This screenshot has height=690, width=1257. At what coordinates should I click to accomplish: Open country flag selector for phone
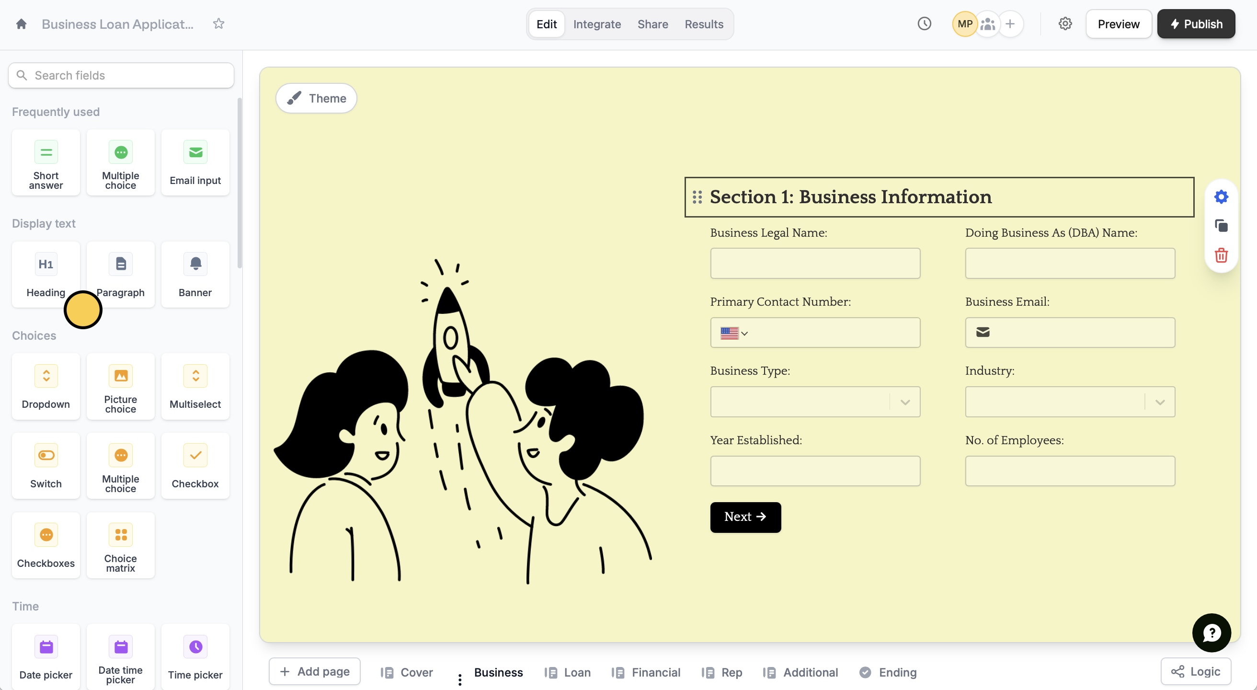coord(733,333)
